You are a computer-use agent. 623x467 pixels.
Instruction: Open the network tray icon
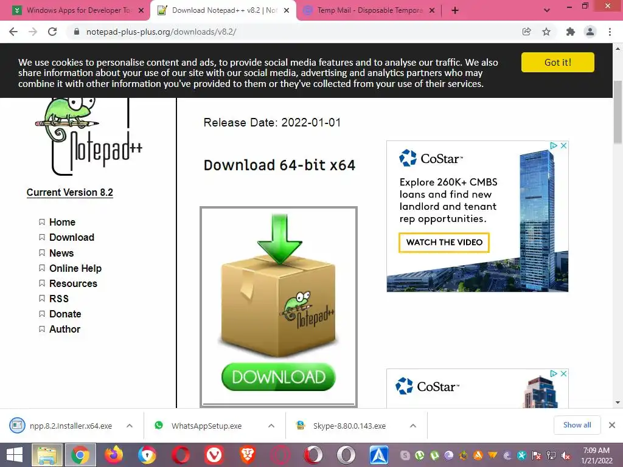pyautogui.click(x=551, y=455)
